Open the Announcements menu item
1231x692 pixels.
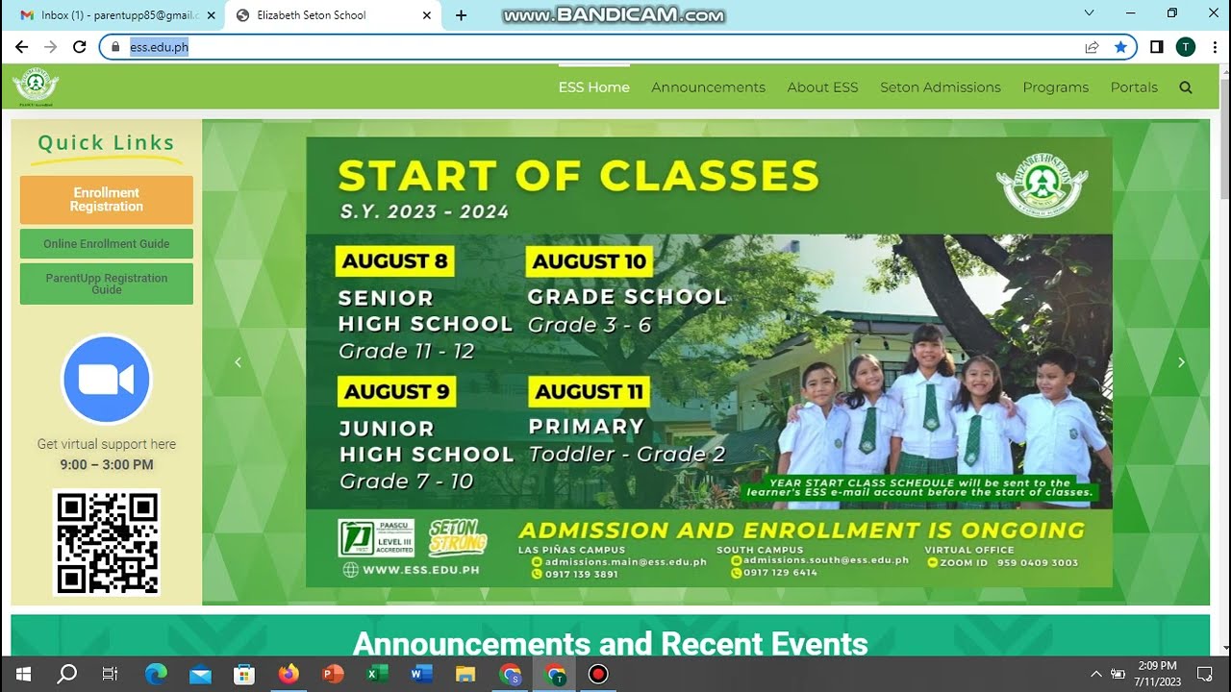point(709,87)
